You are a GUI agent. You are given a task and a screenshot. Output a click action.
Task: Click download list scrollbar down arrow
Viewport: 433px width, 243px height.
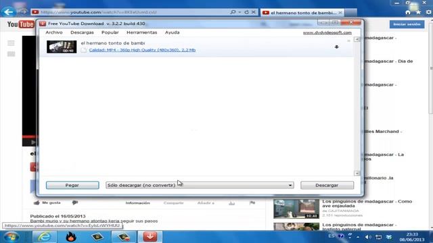point(357,173)
